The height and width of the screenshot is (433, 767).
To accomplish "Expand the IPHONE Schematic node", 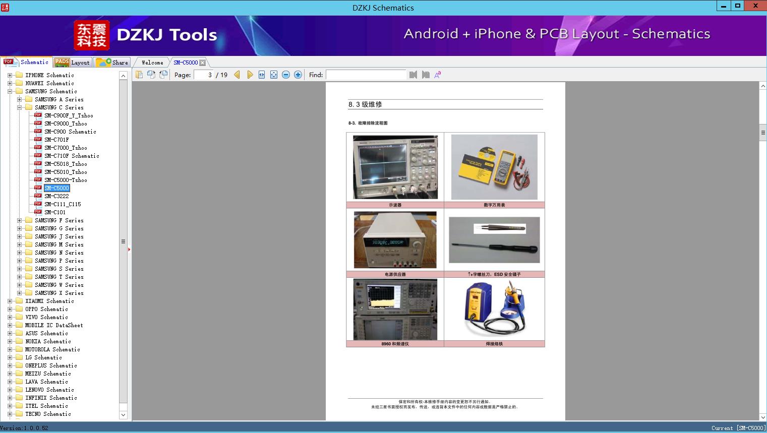I will (x=10, y=75).
